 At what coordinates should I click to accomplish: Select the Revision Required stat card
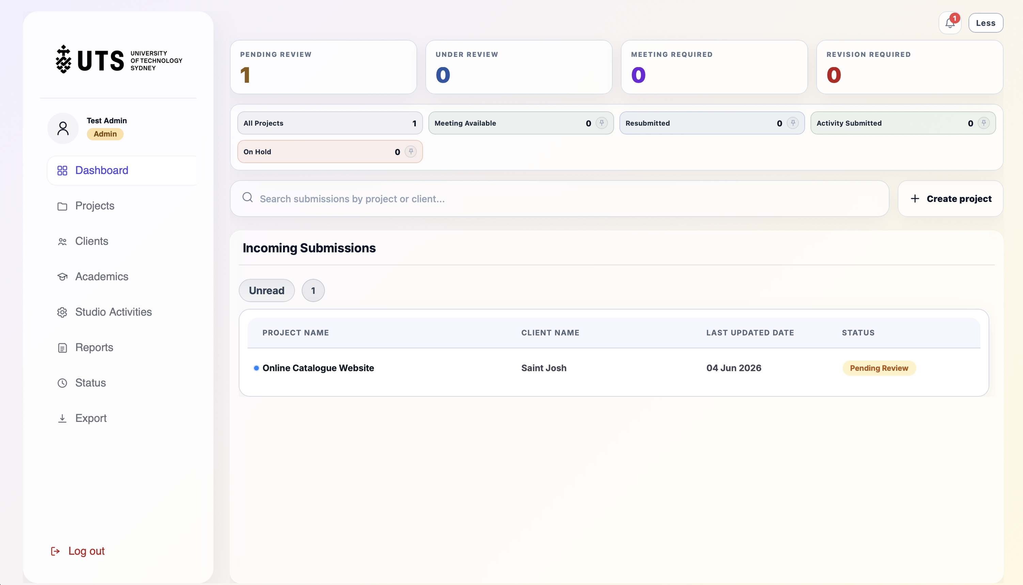[x=910, y=67]
